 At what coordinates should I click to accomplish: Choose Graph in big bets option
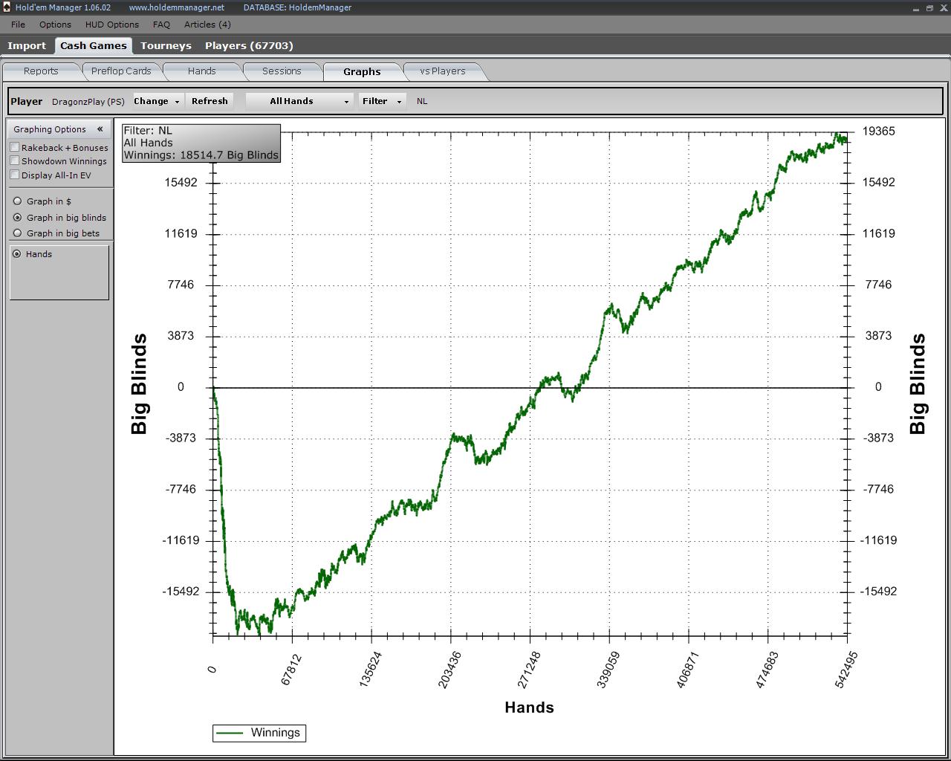pyautogui.click(x=18, y=233)
